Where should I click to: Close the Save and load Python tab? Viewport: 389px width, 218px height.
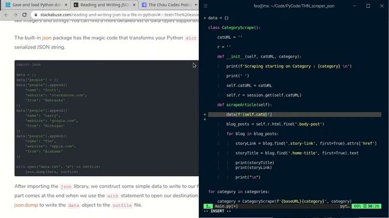[x=66, y=5]
